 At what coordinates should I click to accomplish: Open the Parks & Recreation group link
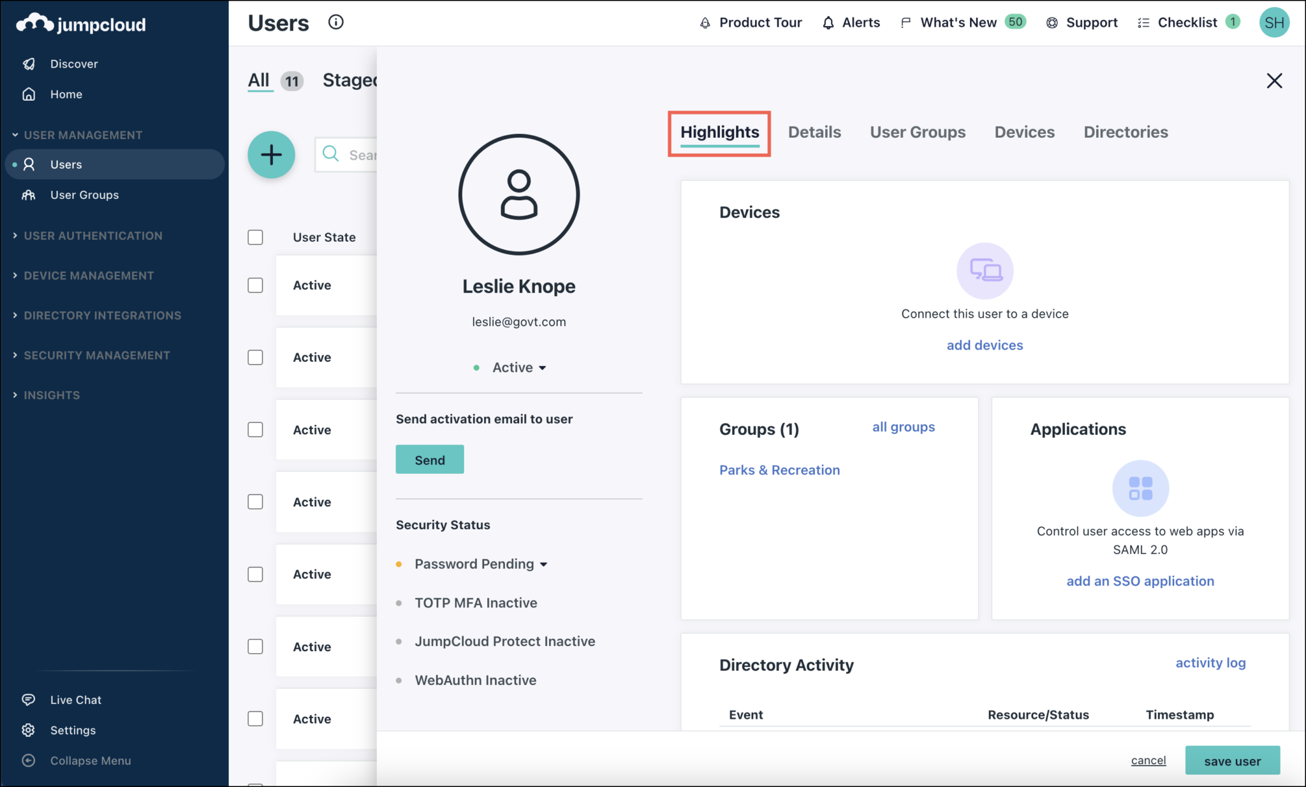click(x=779, y=470)
